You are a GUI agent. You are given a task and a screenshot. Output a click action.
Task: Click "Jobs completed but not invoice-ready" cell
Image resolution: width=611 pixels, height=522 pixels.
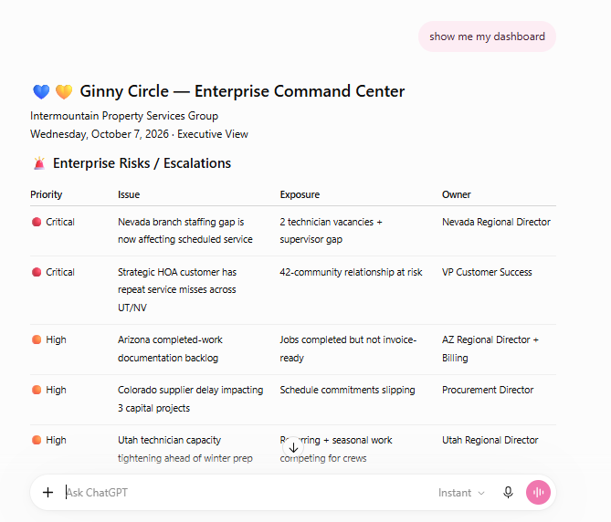tap(348, 349)
